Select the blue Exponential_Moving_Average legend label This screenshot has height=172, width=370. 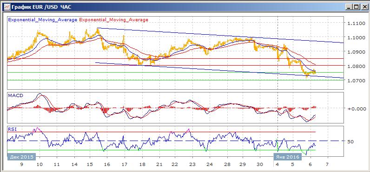[43, 20]
